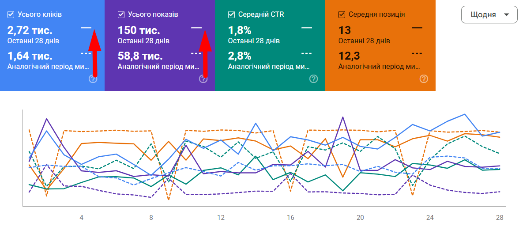Click dashed line marker beside 12,3 value
This screenshot has width=519, height=230.
tap(417, 53)
